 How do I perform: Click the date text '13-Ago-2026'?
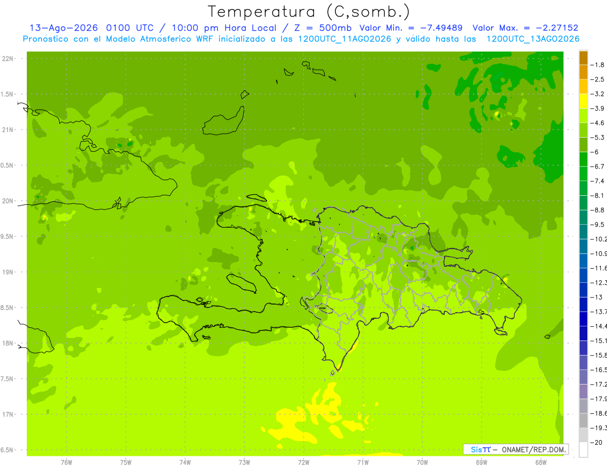[x=64, y=28]
